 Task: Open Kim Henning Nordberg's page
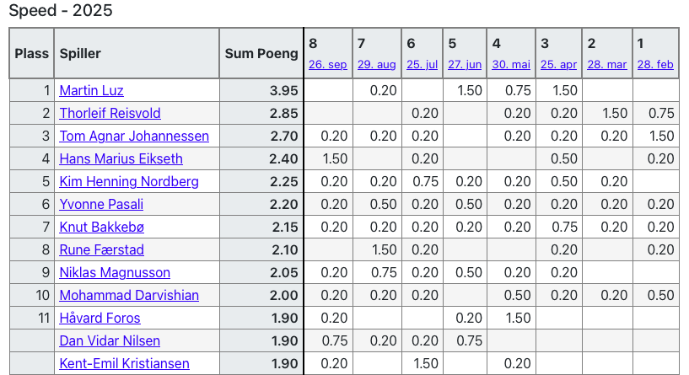129,182
